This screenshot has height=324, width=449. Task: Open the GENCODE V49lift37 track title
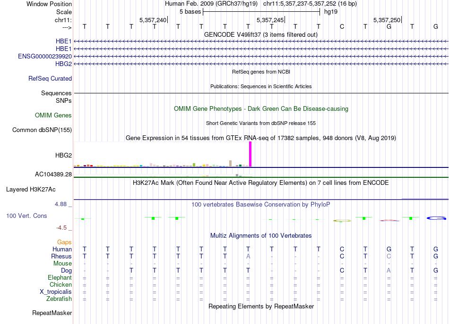[x=261, y=34]
